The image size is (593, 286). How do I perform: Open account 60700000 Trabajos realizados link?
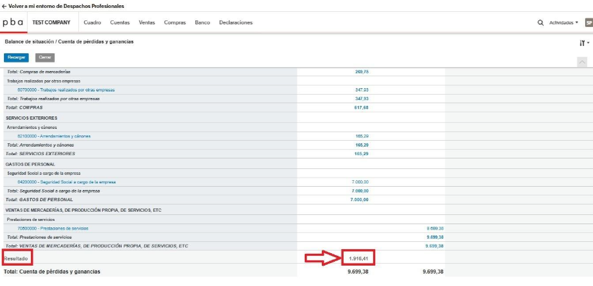[59, 89]
